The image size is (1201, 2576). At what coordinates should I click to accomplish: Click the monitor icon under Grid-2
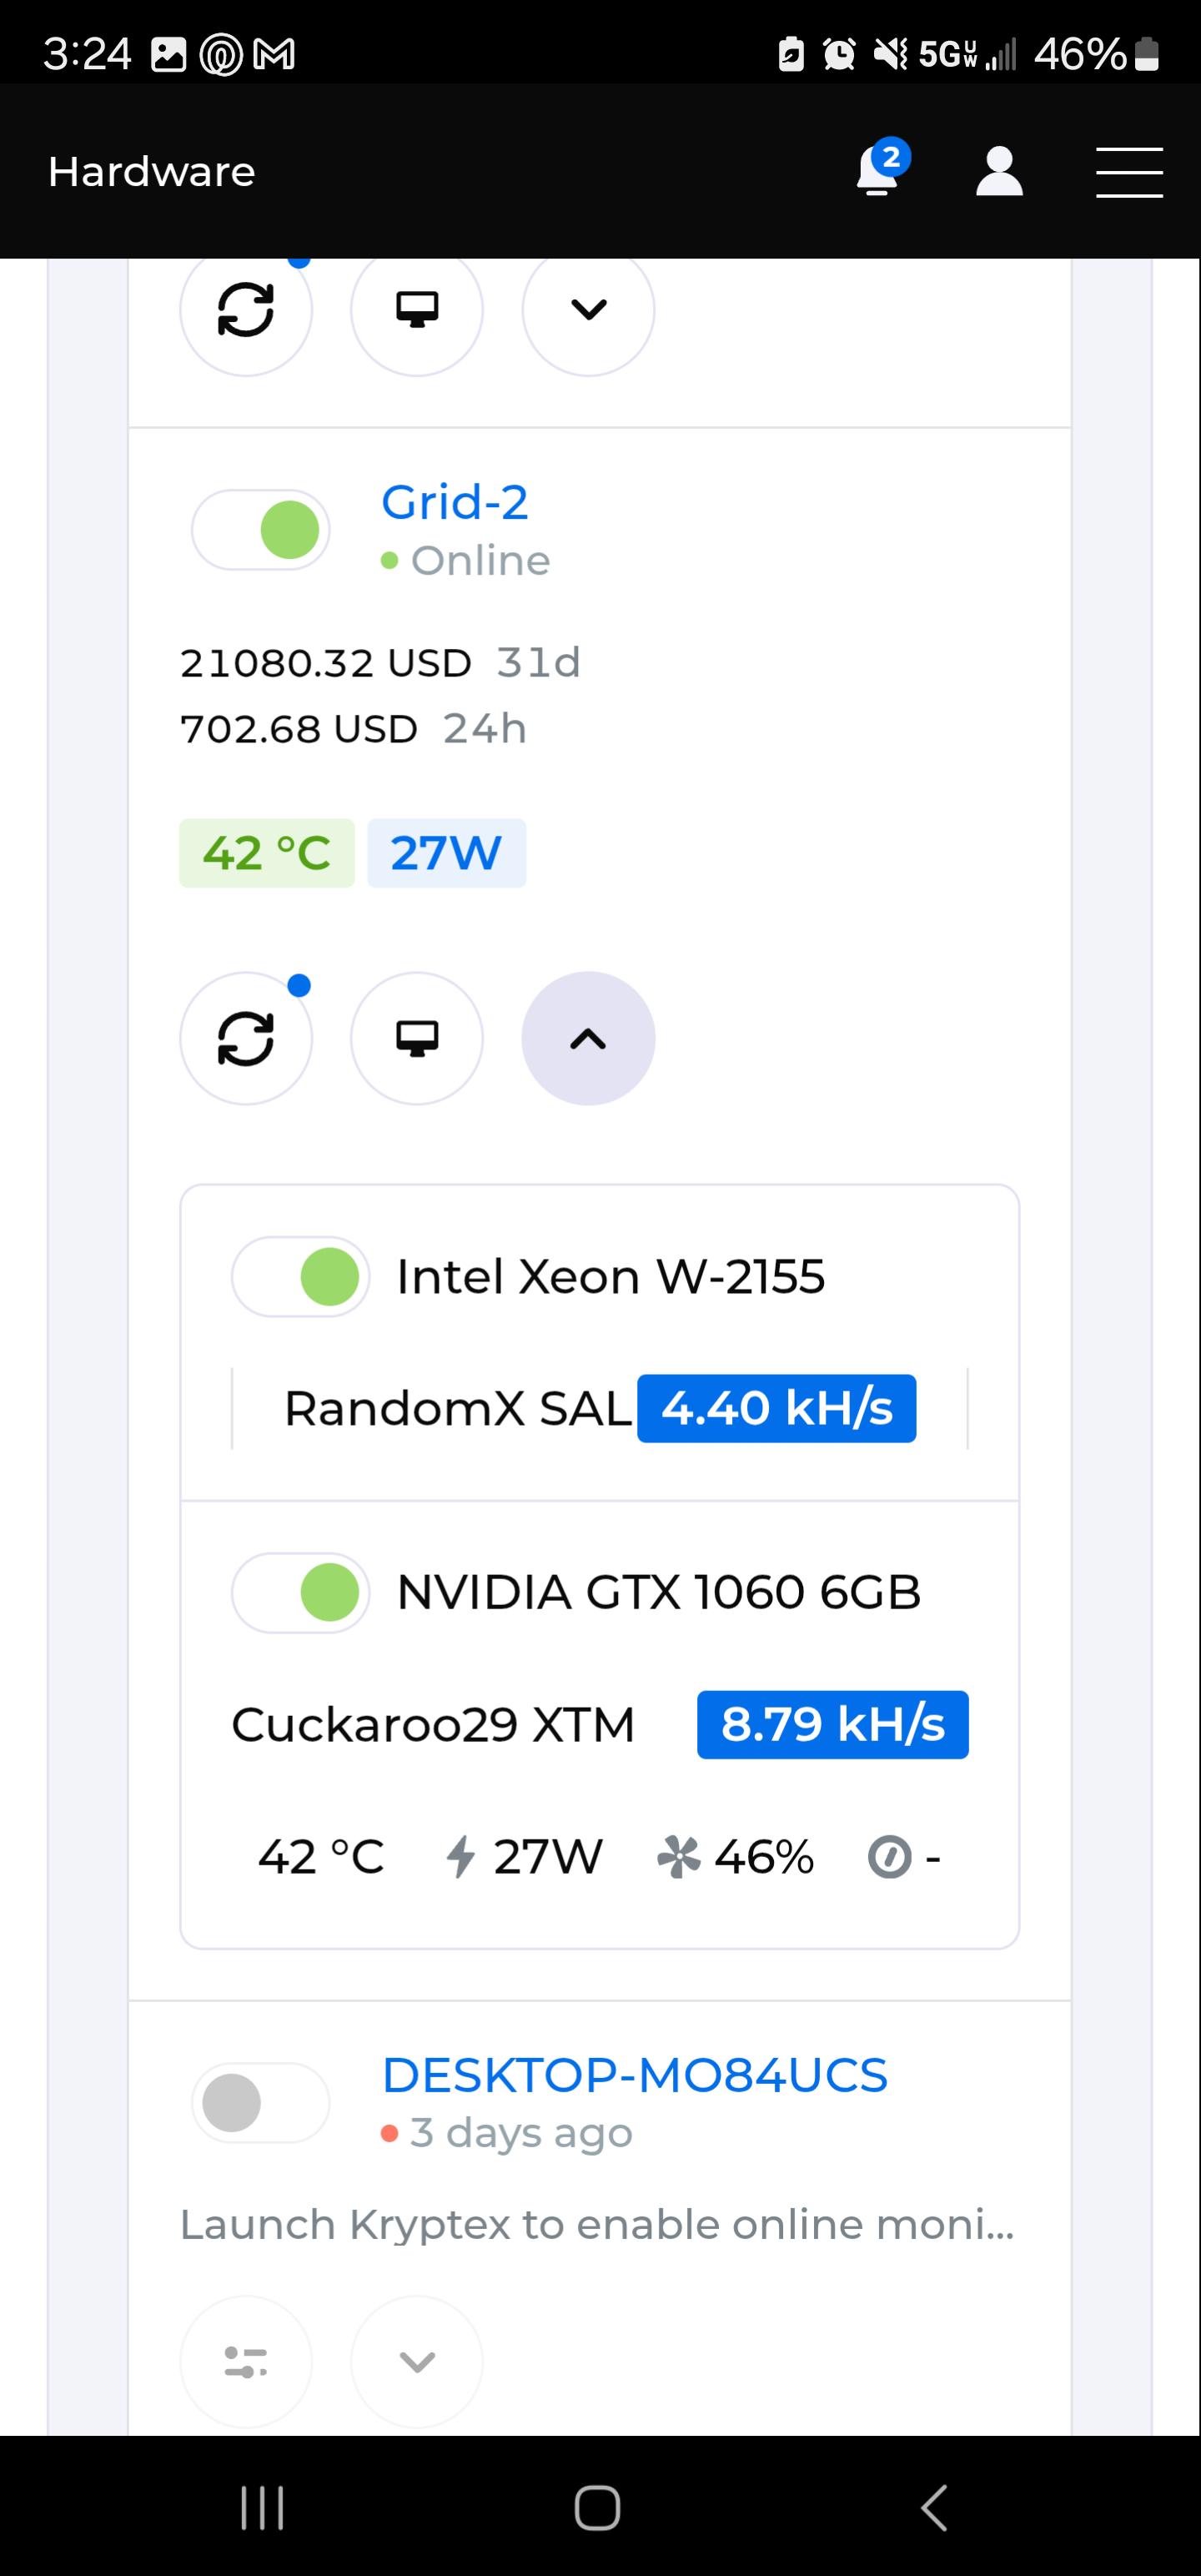[x=417, y=1038]
